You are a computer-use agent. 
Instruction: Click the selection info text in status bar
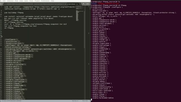click(x=12, y=101)
